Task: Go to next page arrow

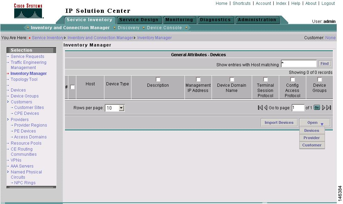Action: coord(324,108)
